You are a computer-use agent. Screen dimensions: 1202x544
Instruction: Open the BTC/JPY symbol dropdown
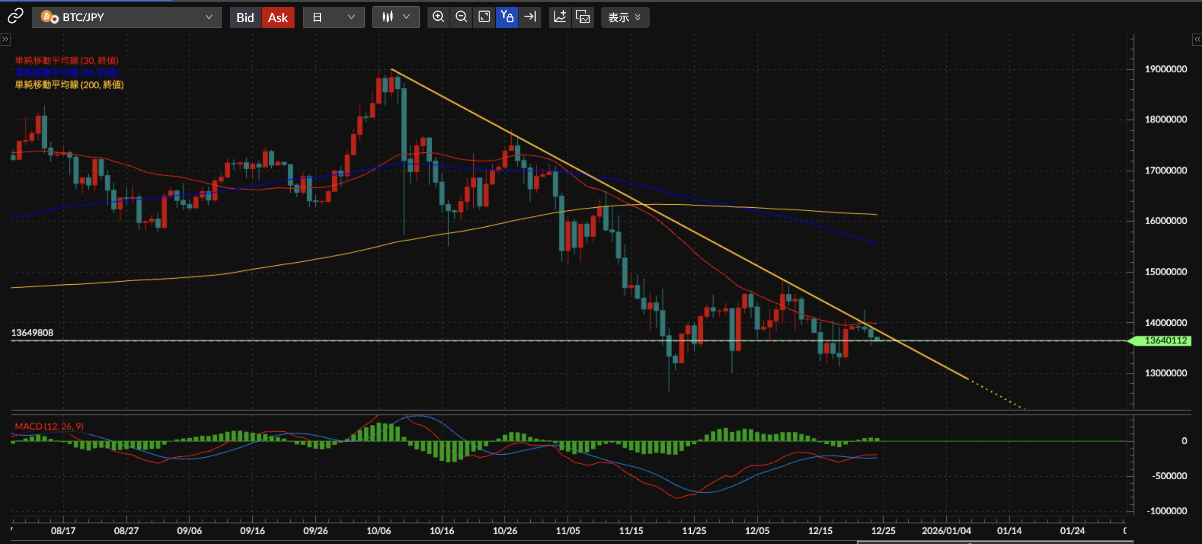[x=127, y=17]
